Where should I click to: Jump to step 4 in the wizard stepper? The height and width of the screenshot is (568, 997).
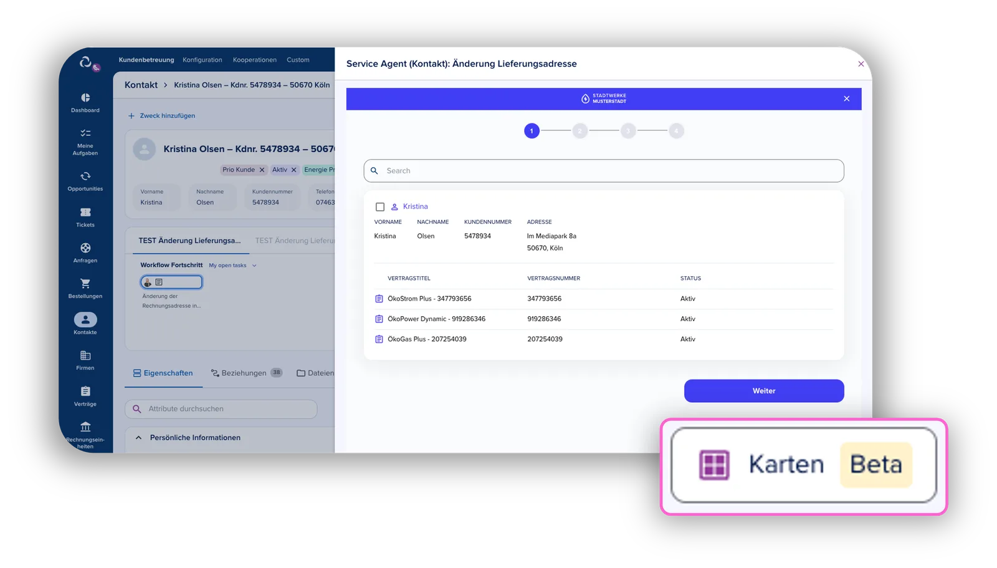click(x=676, y=131)
